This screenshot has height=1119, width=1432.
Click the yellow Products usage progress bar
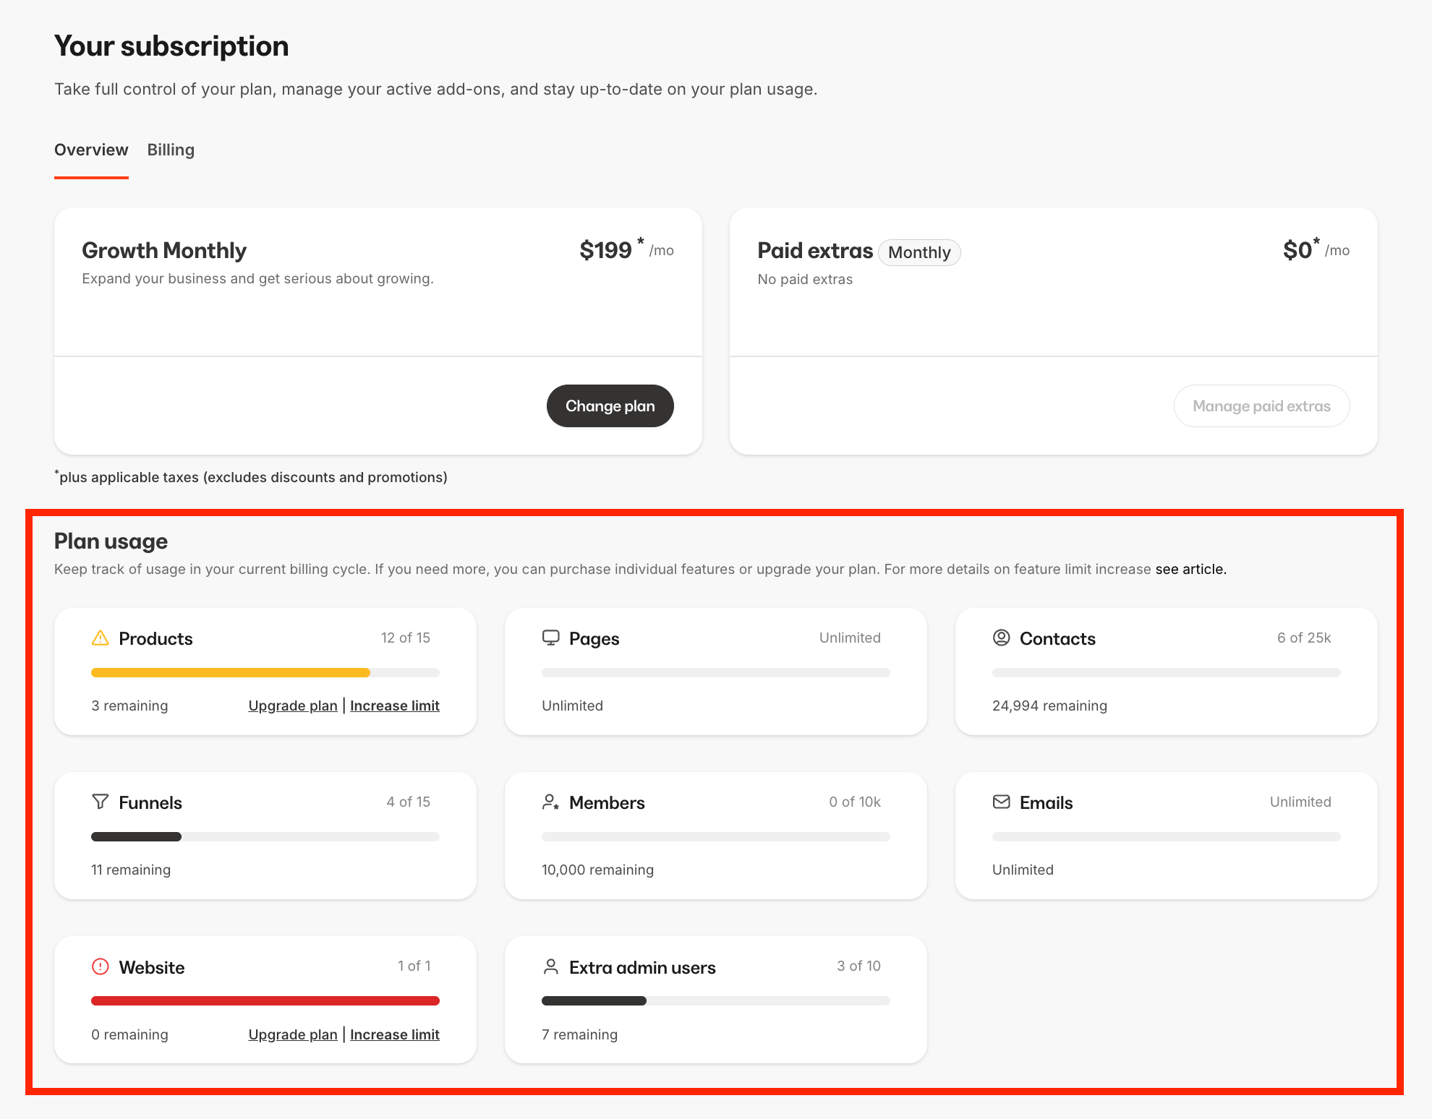230,672
